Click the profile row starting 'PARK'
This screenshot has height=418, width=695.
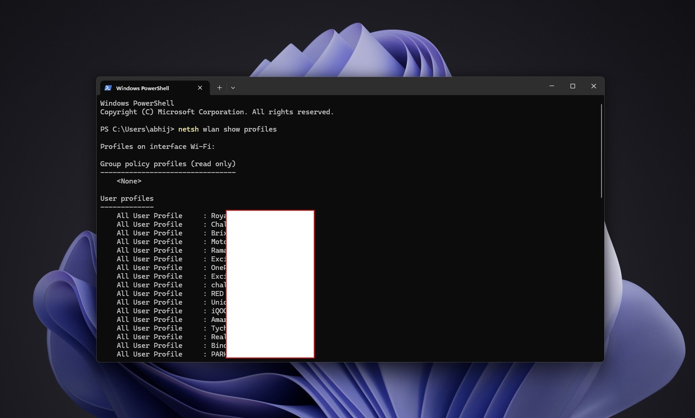tap(171, 354)
